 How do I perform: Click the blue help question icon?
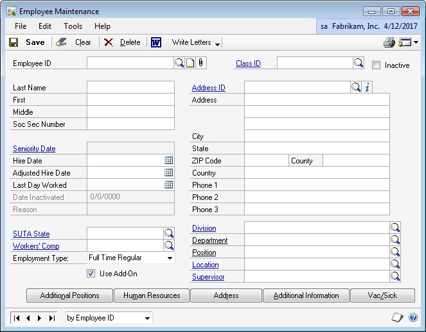pos(413,317)
